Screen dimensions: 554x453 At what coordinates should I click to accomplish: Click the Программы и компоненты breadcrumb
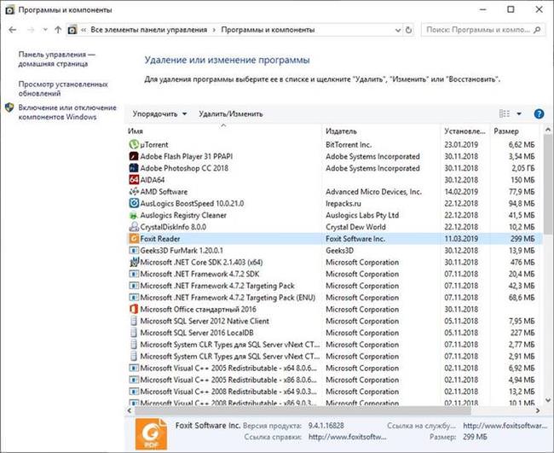click(x=268, y=30)
